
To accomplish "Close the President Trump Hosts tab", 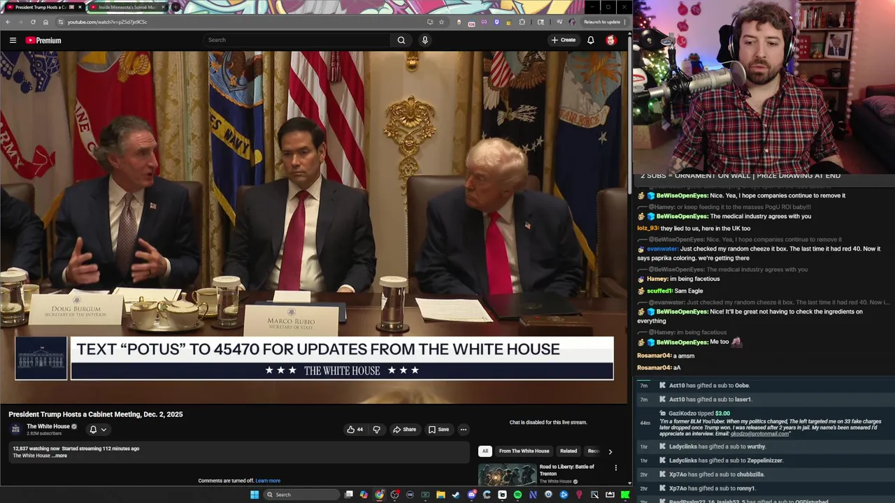I will click(80, 7).
